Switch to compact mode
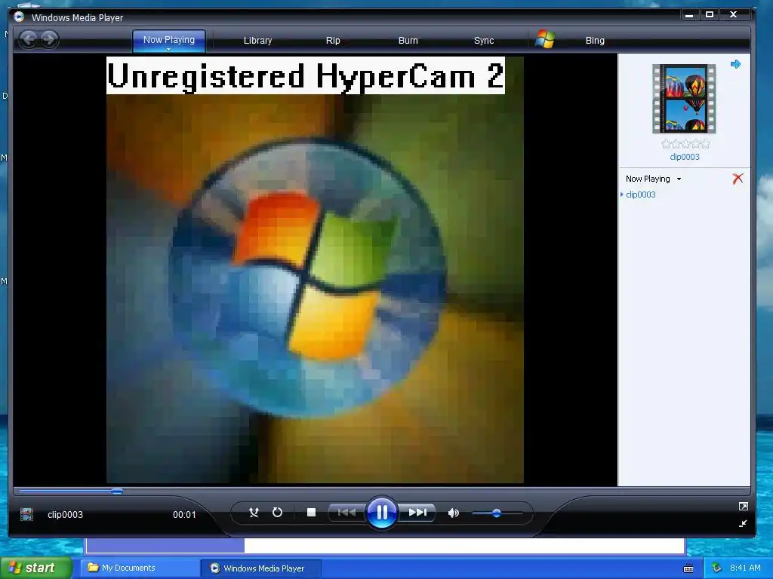The image size is (773, 579). coord(743,523)
